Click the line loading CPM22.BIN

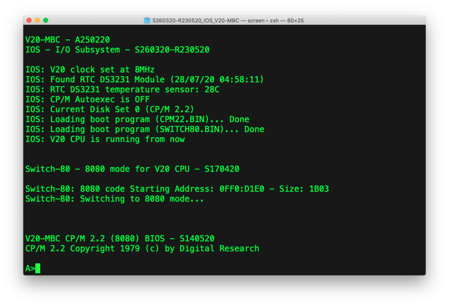pos(137,120)
